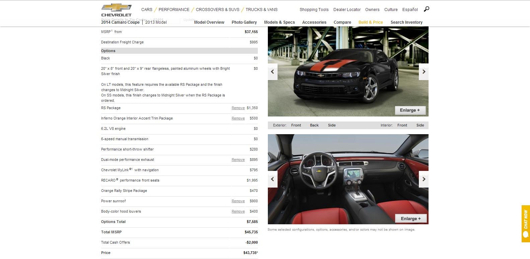Click the Options Total $7,585 value
Viewport: 530px width, 259px height.
point(252,222)
